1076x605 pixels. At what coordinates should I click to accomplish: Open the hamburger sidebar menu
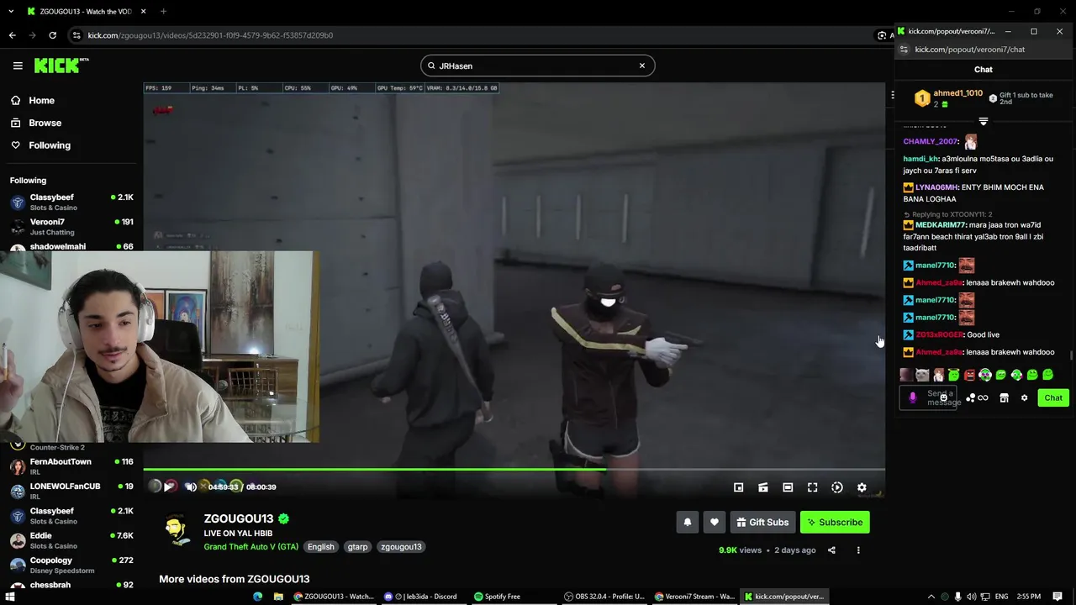click(x=18, y=66)
